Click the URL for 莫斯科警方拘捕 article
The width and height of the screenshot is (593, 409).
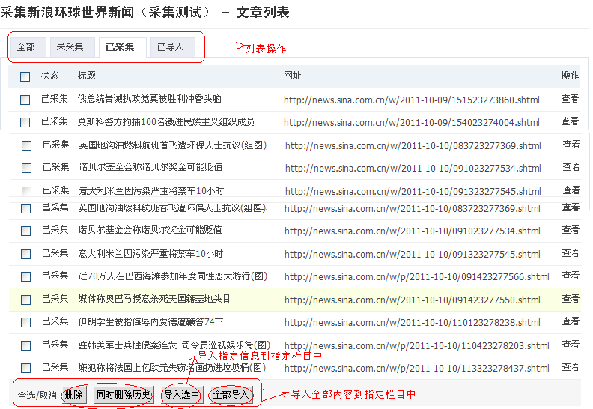(411, 122)
